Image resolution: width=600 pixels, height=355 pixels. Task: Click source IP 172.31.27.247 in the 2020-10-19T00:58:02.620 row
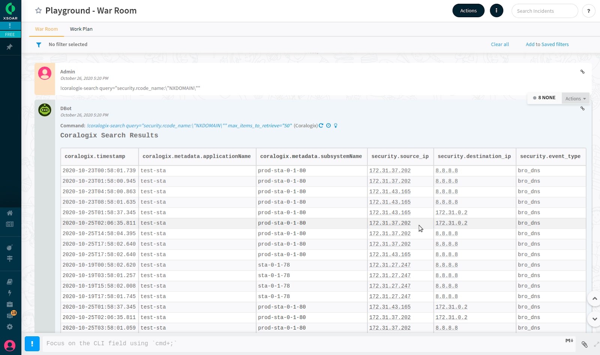click(390, 265)
